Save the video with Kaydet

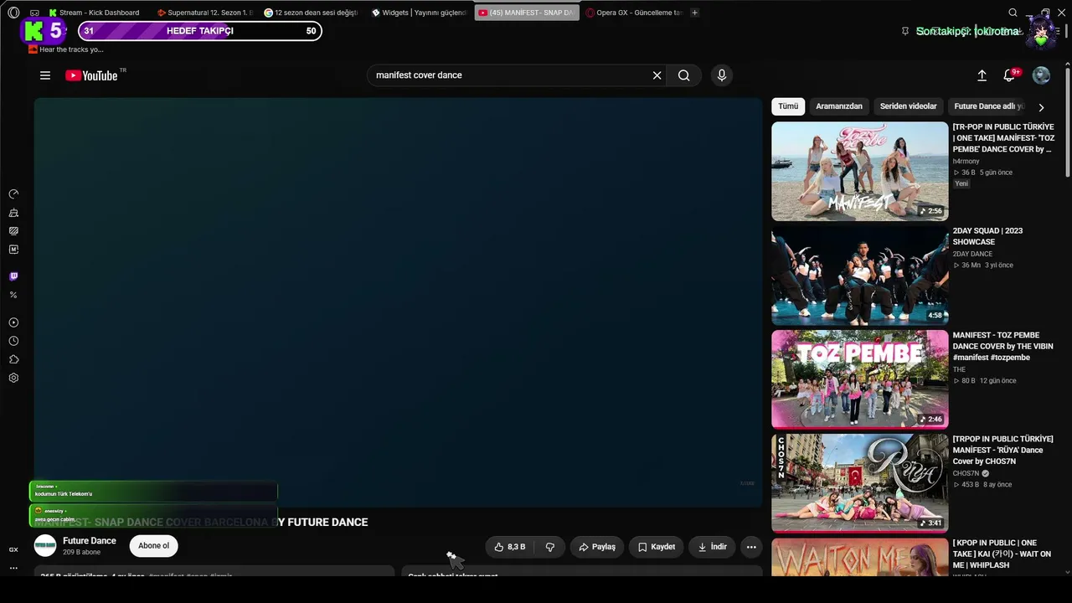[657, 547]
